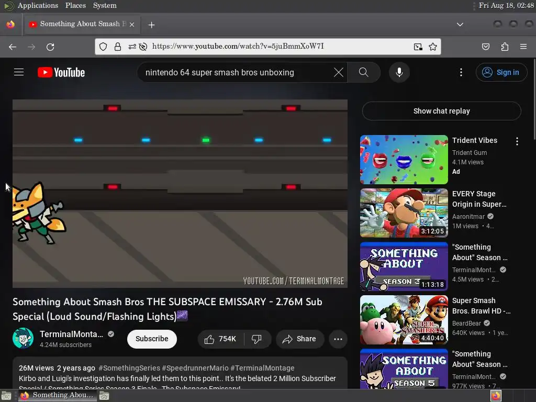Viewport: 536px width, 402px height.
Task: Expand the list all tabs chevron
Action: (x=460, y=25)
